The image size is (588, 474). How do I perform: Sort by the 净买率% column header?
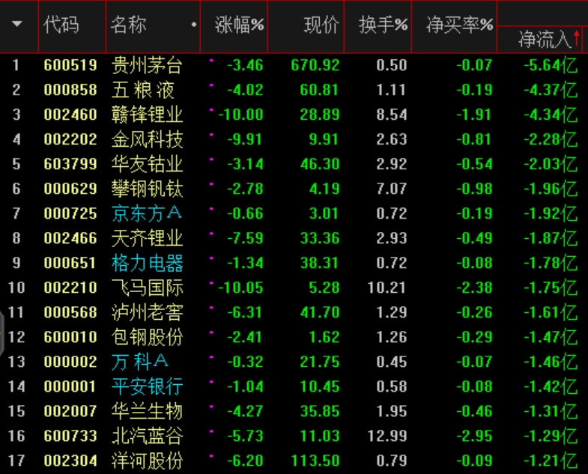[459, 25]
